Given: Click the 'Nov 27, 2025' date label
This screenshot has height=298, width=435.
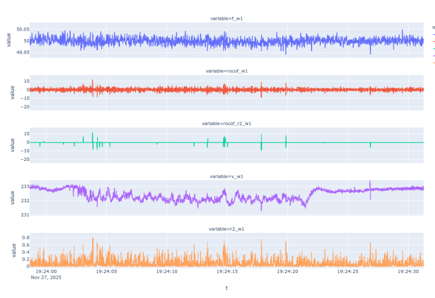Looking at the screenshot, I should click(46, 278).
